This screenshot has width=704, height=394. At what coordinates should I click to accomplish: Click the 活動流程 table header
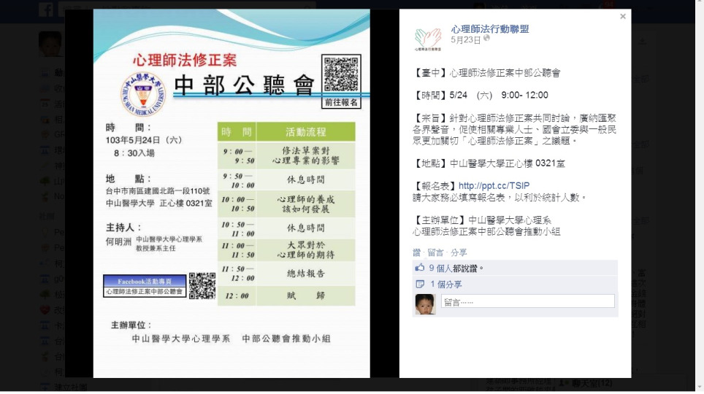pyautogui.click(x=306, y=132)
